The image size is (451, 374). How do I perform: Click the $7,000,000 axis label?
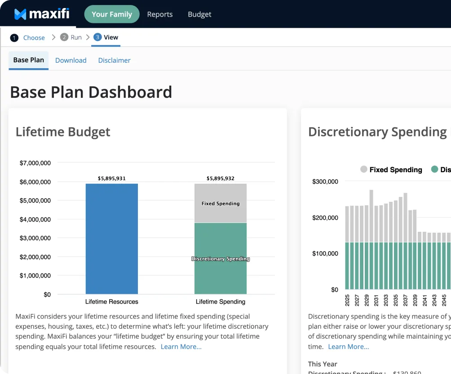point(35,163)
